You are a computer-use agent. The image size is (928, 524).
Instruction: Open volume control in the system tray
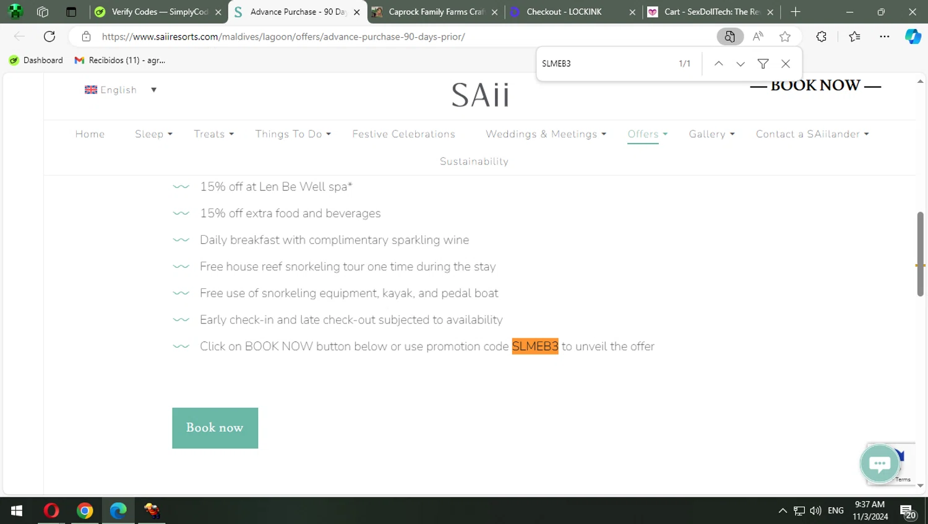click(815, 510)
